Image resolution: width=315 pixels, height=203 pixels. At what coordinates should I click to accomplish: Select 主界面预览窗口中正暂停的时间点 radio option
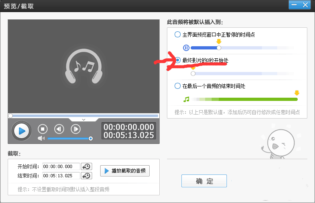(177, 34)
